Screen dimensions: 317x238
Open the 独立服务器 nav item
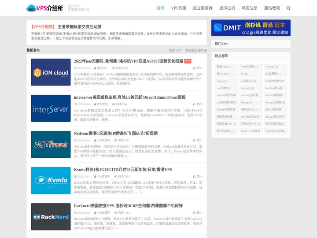pyautogui.click(x=203, y=8)
